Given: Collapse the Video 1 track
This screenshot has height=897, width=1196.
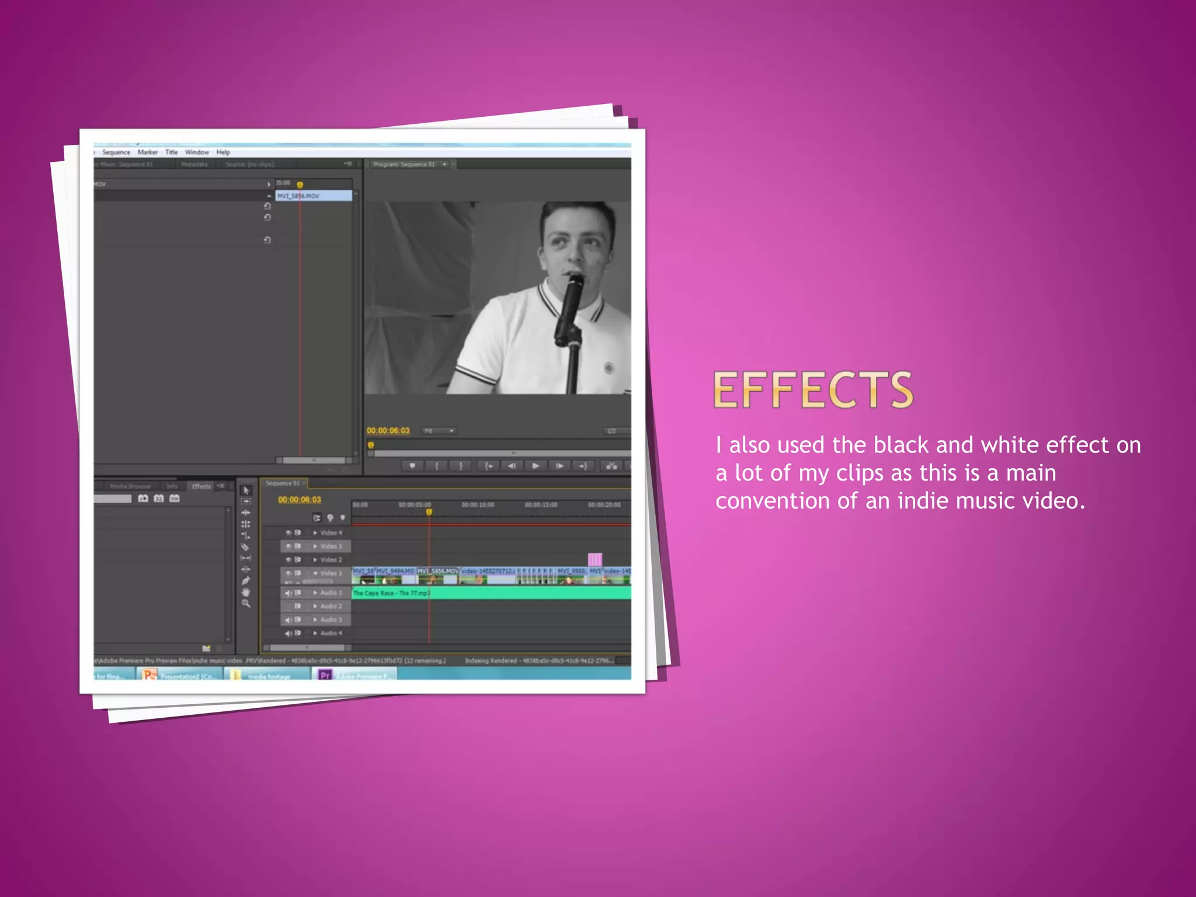Looking at the screenshot, I should click(315, 573).
